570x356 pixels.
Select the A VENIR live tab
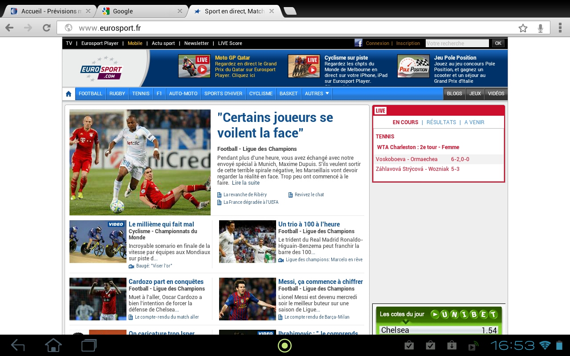(x=474, y=122)
